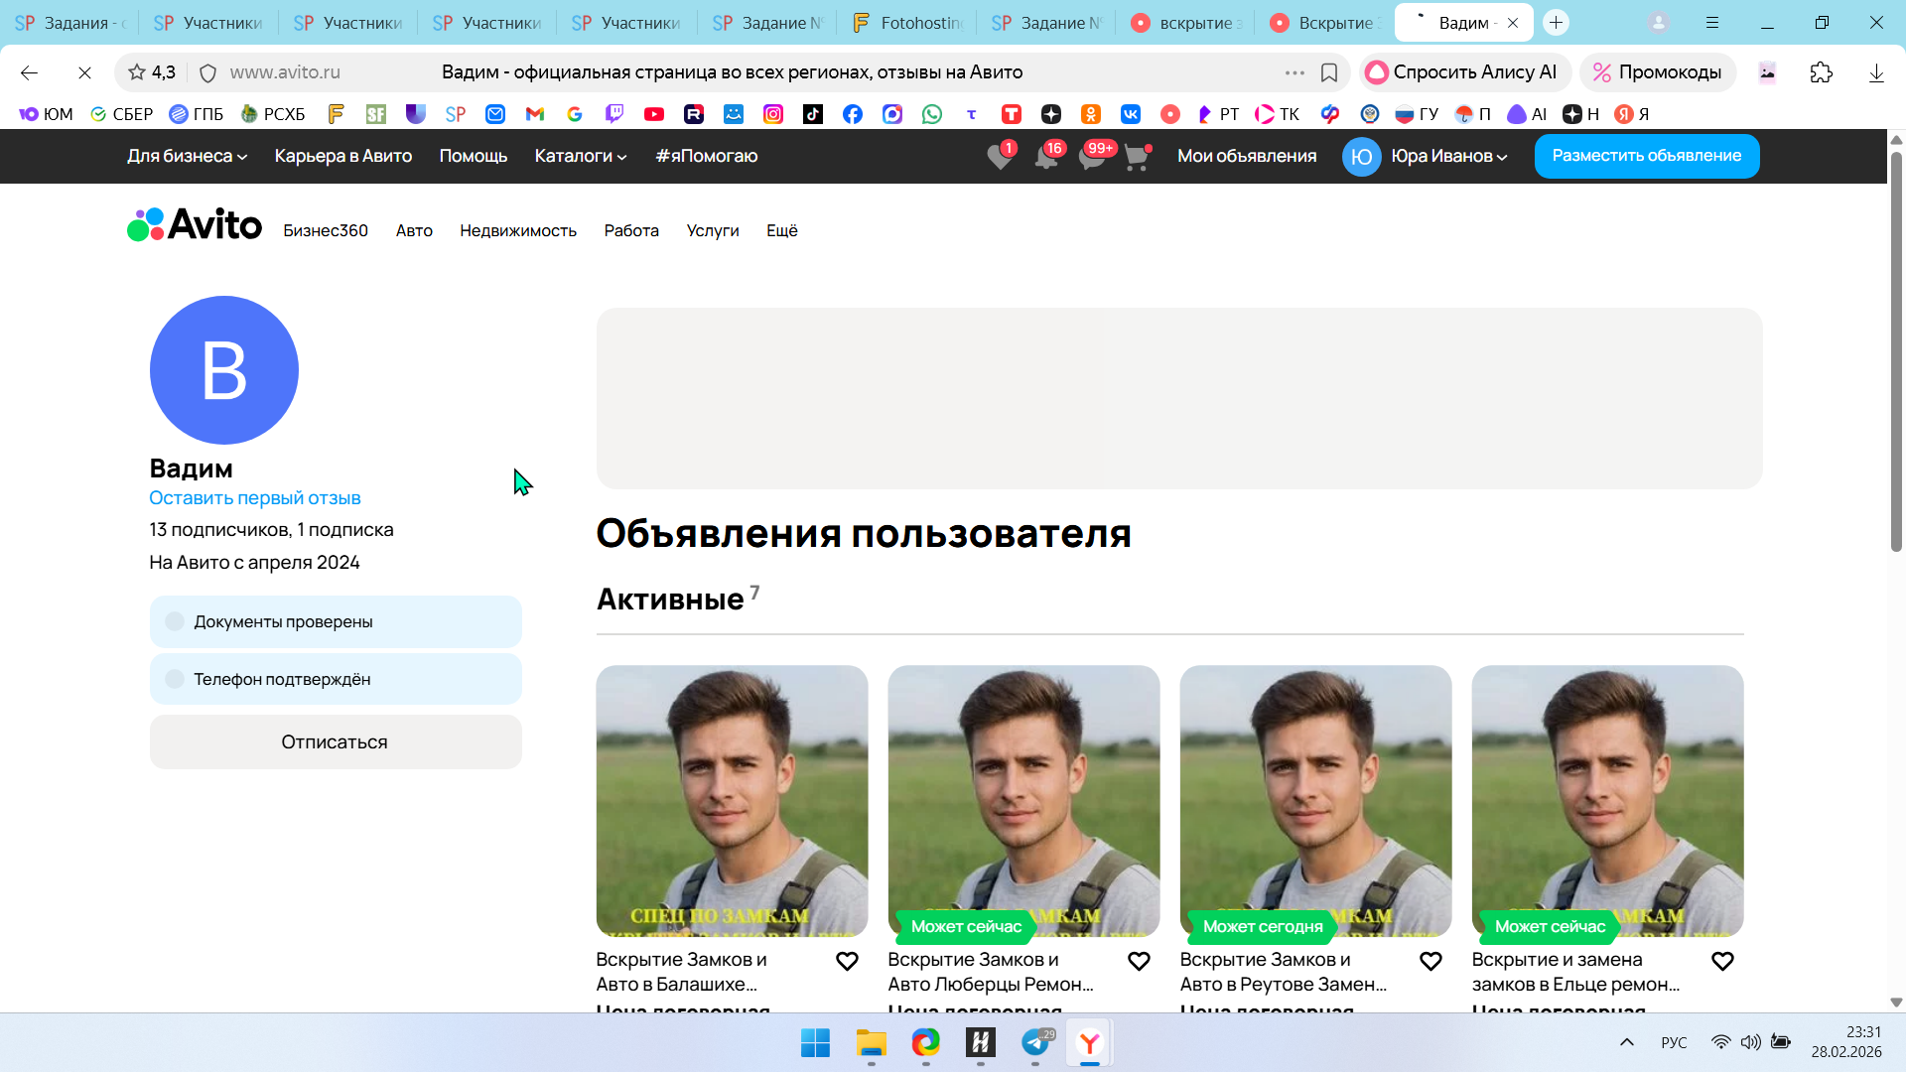Favorite the Lyubertsy listing with heart
This screenshot has height=1072, width=1906.
point(1139,961)
